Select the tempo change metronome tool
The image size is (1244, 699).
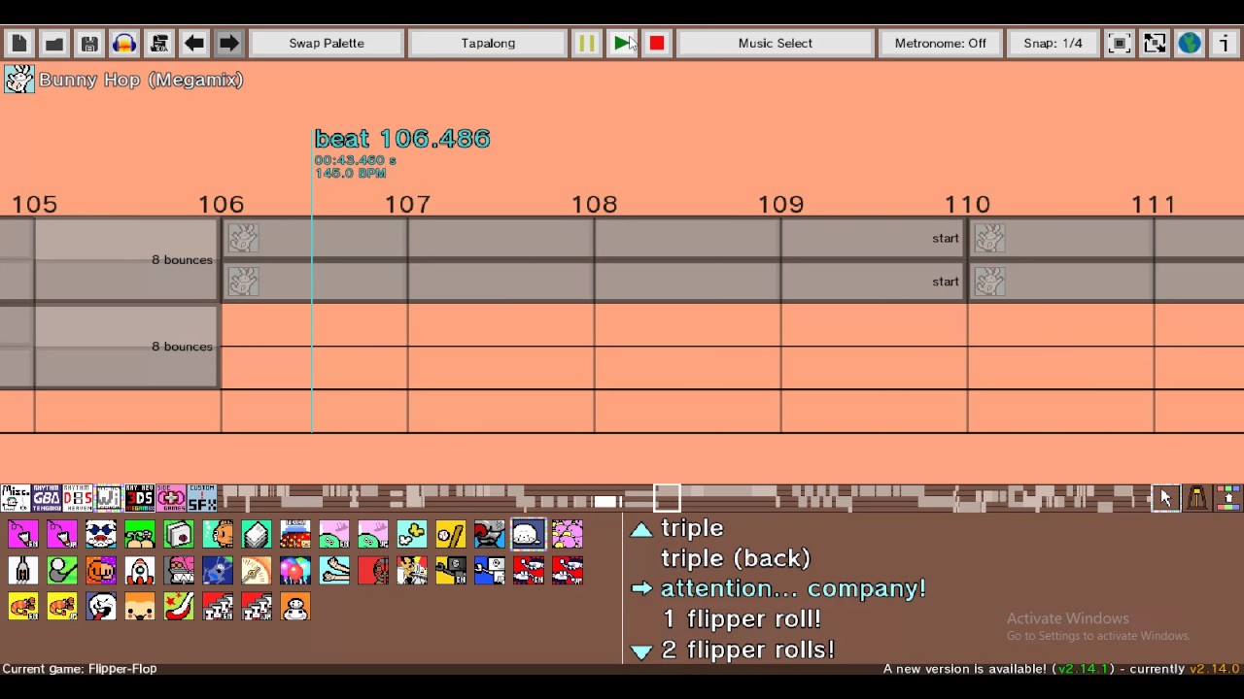click(x=1197, y=498)
